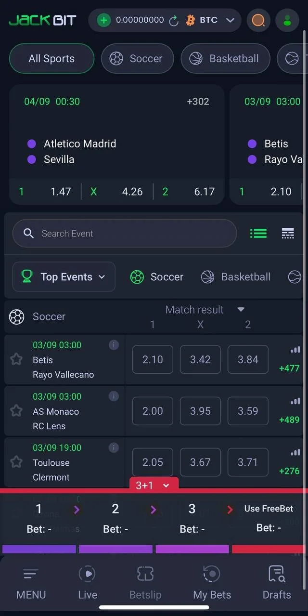Switch to the compact table view icon
The image size is (308, 616).
pos(288,234)
